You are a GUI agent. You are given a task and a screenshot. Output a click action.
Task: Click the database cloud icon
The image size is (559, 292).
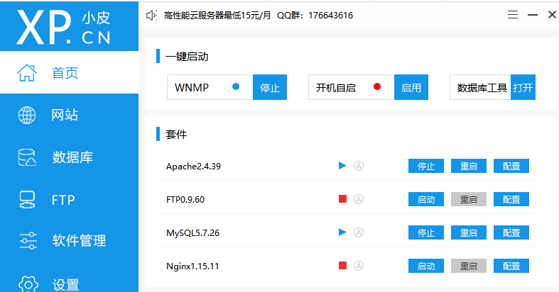(27, 157)
